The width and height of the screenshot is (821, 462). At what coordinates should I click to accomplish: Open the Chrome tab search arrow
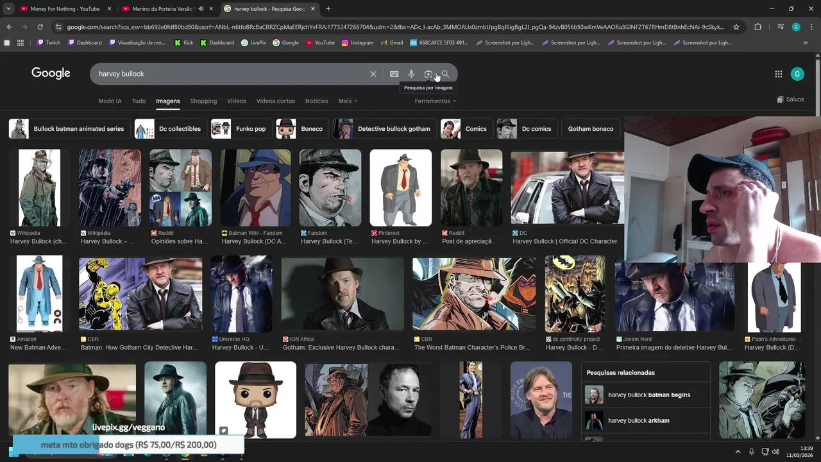pos(8,9)
